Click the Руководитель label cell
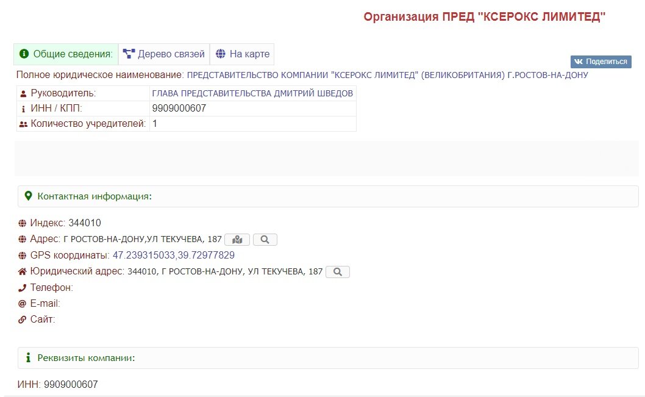Image resolution: width=645 pixels, height=397 pixels. 83,93
